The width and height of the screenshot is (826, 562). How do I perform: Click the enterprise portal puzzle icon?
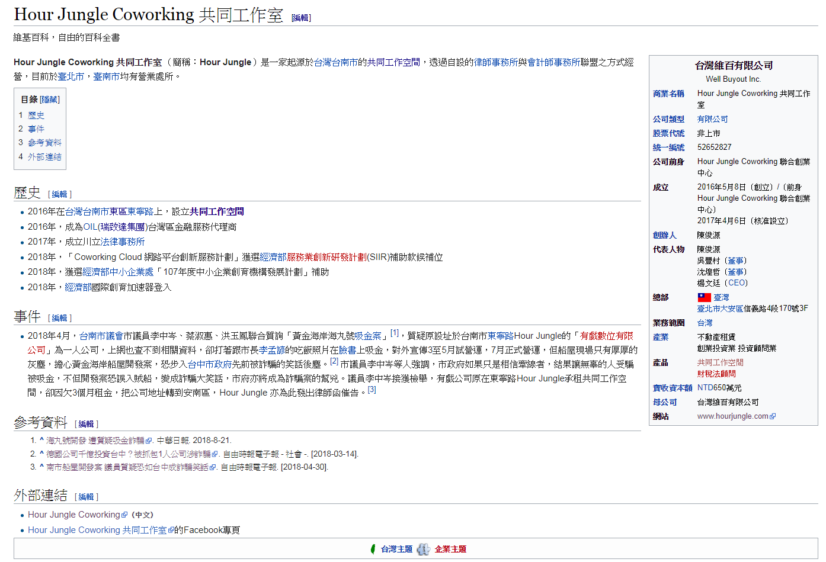(423, 549)
